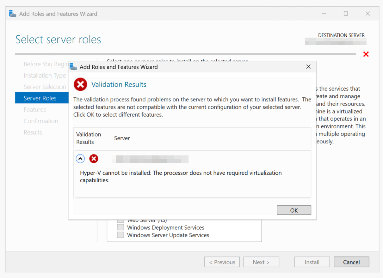Collapse the server validation result details
The width and height of the screenshot is (383, 278).
(x=80, y=159)
